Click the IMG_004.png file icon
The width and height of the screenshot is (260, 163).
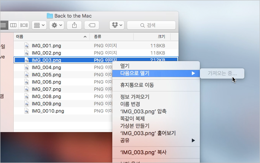tap(27, 67)
